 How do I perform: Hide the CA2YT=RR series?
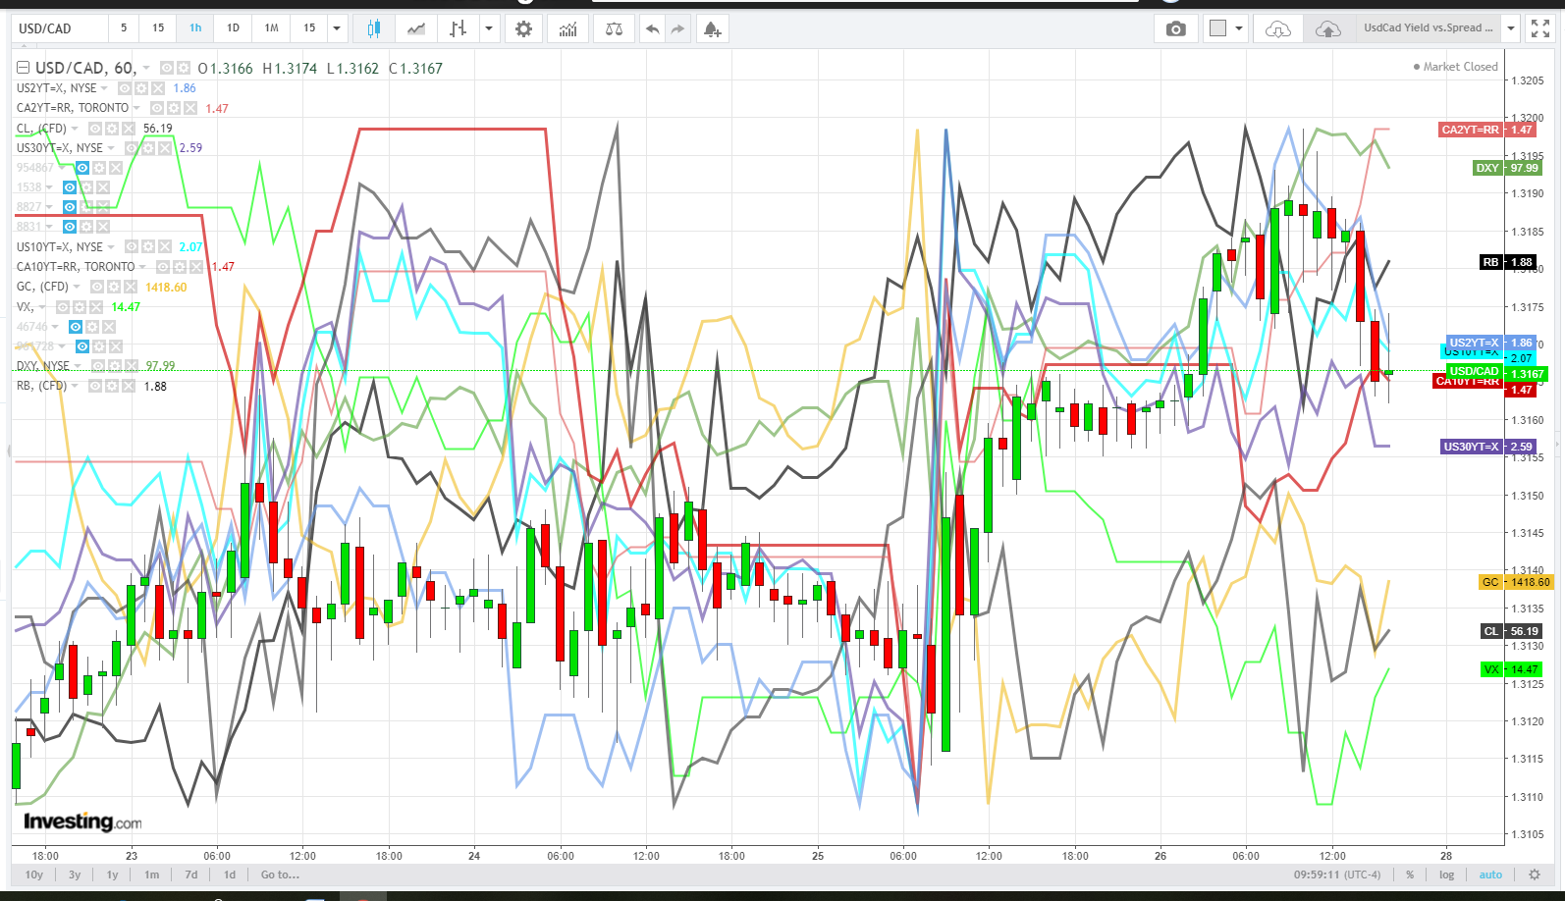(157, 108)
